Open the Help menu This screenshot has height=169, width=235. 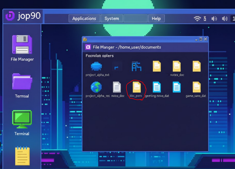156,18
